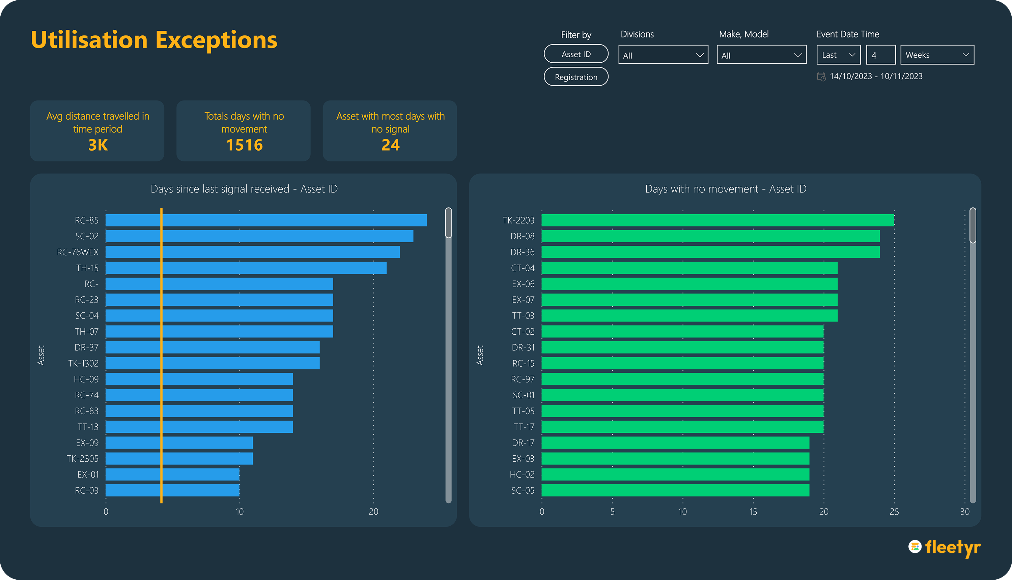This screenshot has width=1012, height=580.
Task: Click the date range '14/10/2023 - 10/11/2023'
Action: pos(876,76)
